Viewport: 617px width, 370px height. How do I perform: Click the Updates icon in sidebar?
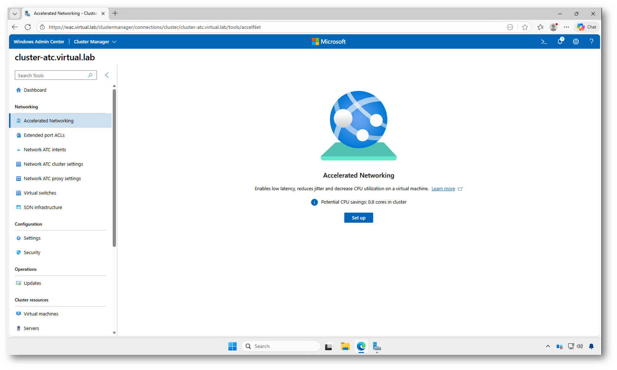tap(18, 283)
